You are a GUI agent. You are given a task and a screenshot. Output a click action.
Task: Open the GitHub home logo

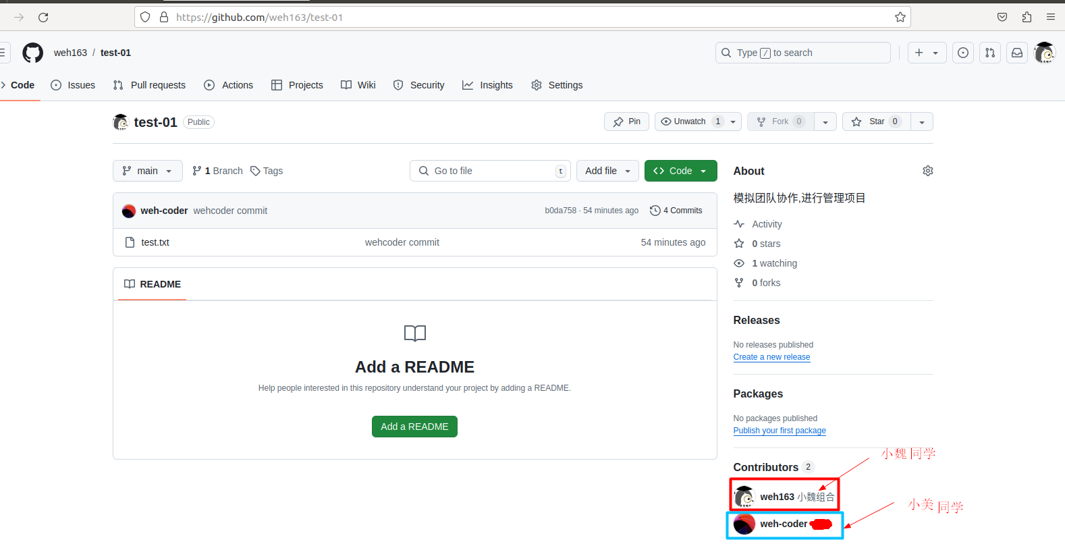32,53
